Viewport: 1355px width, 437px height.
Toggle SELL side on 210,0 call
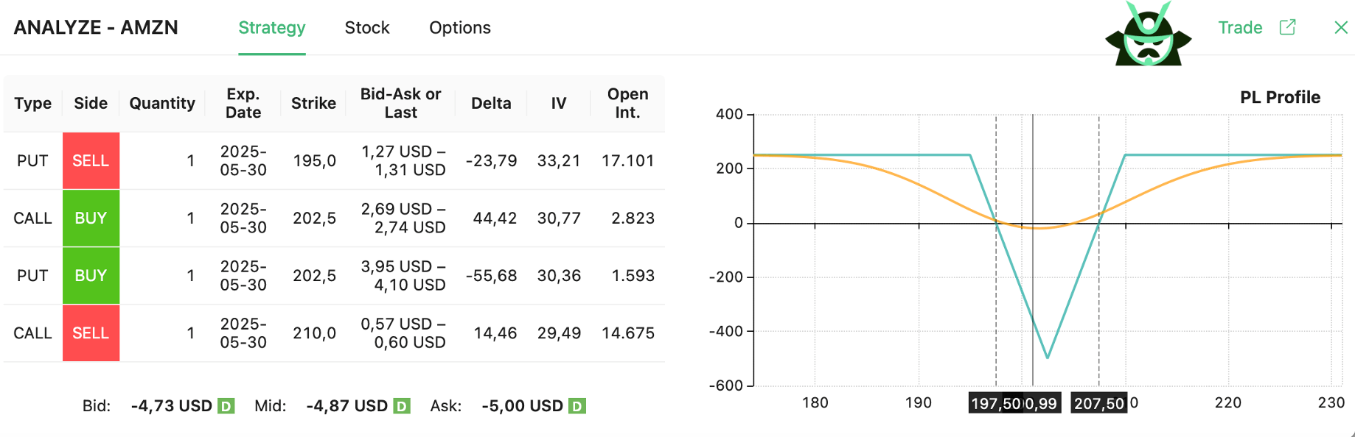(91, 333)
